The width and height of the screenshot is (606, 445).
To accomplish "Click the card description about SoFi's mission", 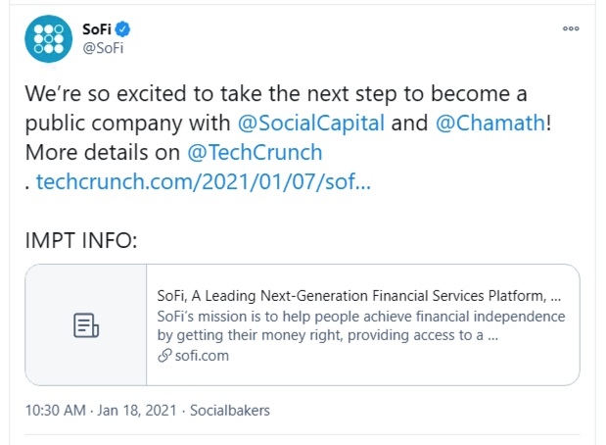I will tap(361, 325).
